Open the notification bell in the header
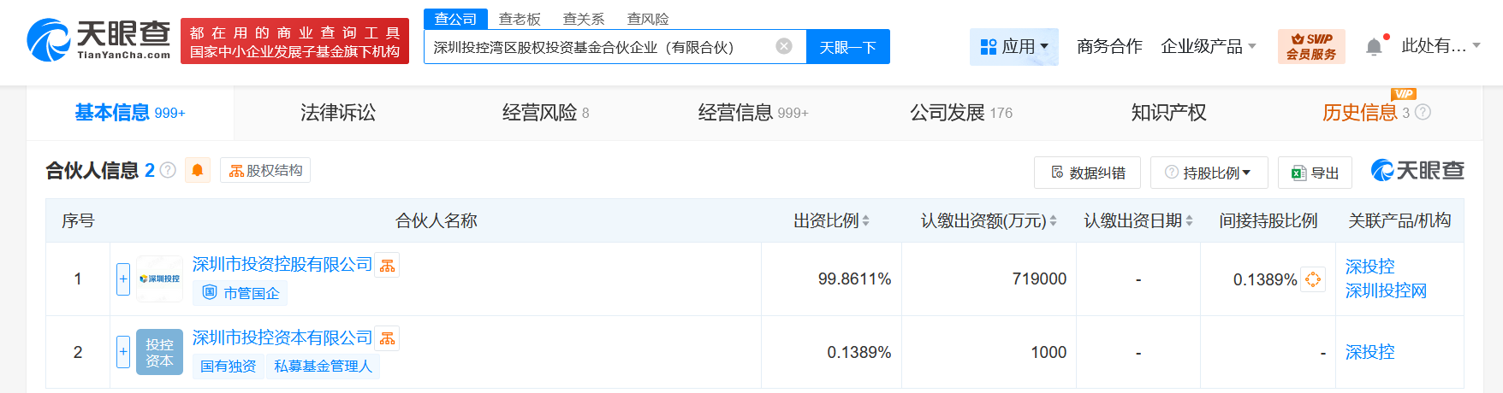This screenshot has width=1503, height=393. pos(1374,47)
